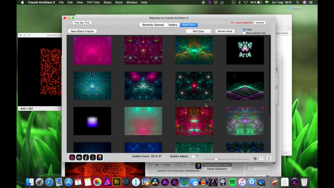Open App Store in the dock
Viewport: 334px width, 188px height.
[68, 182]
